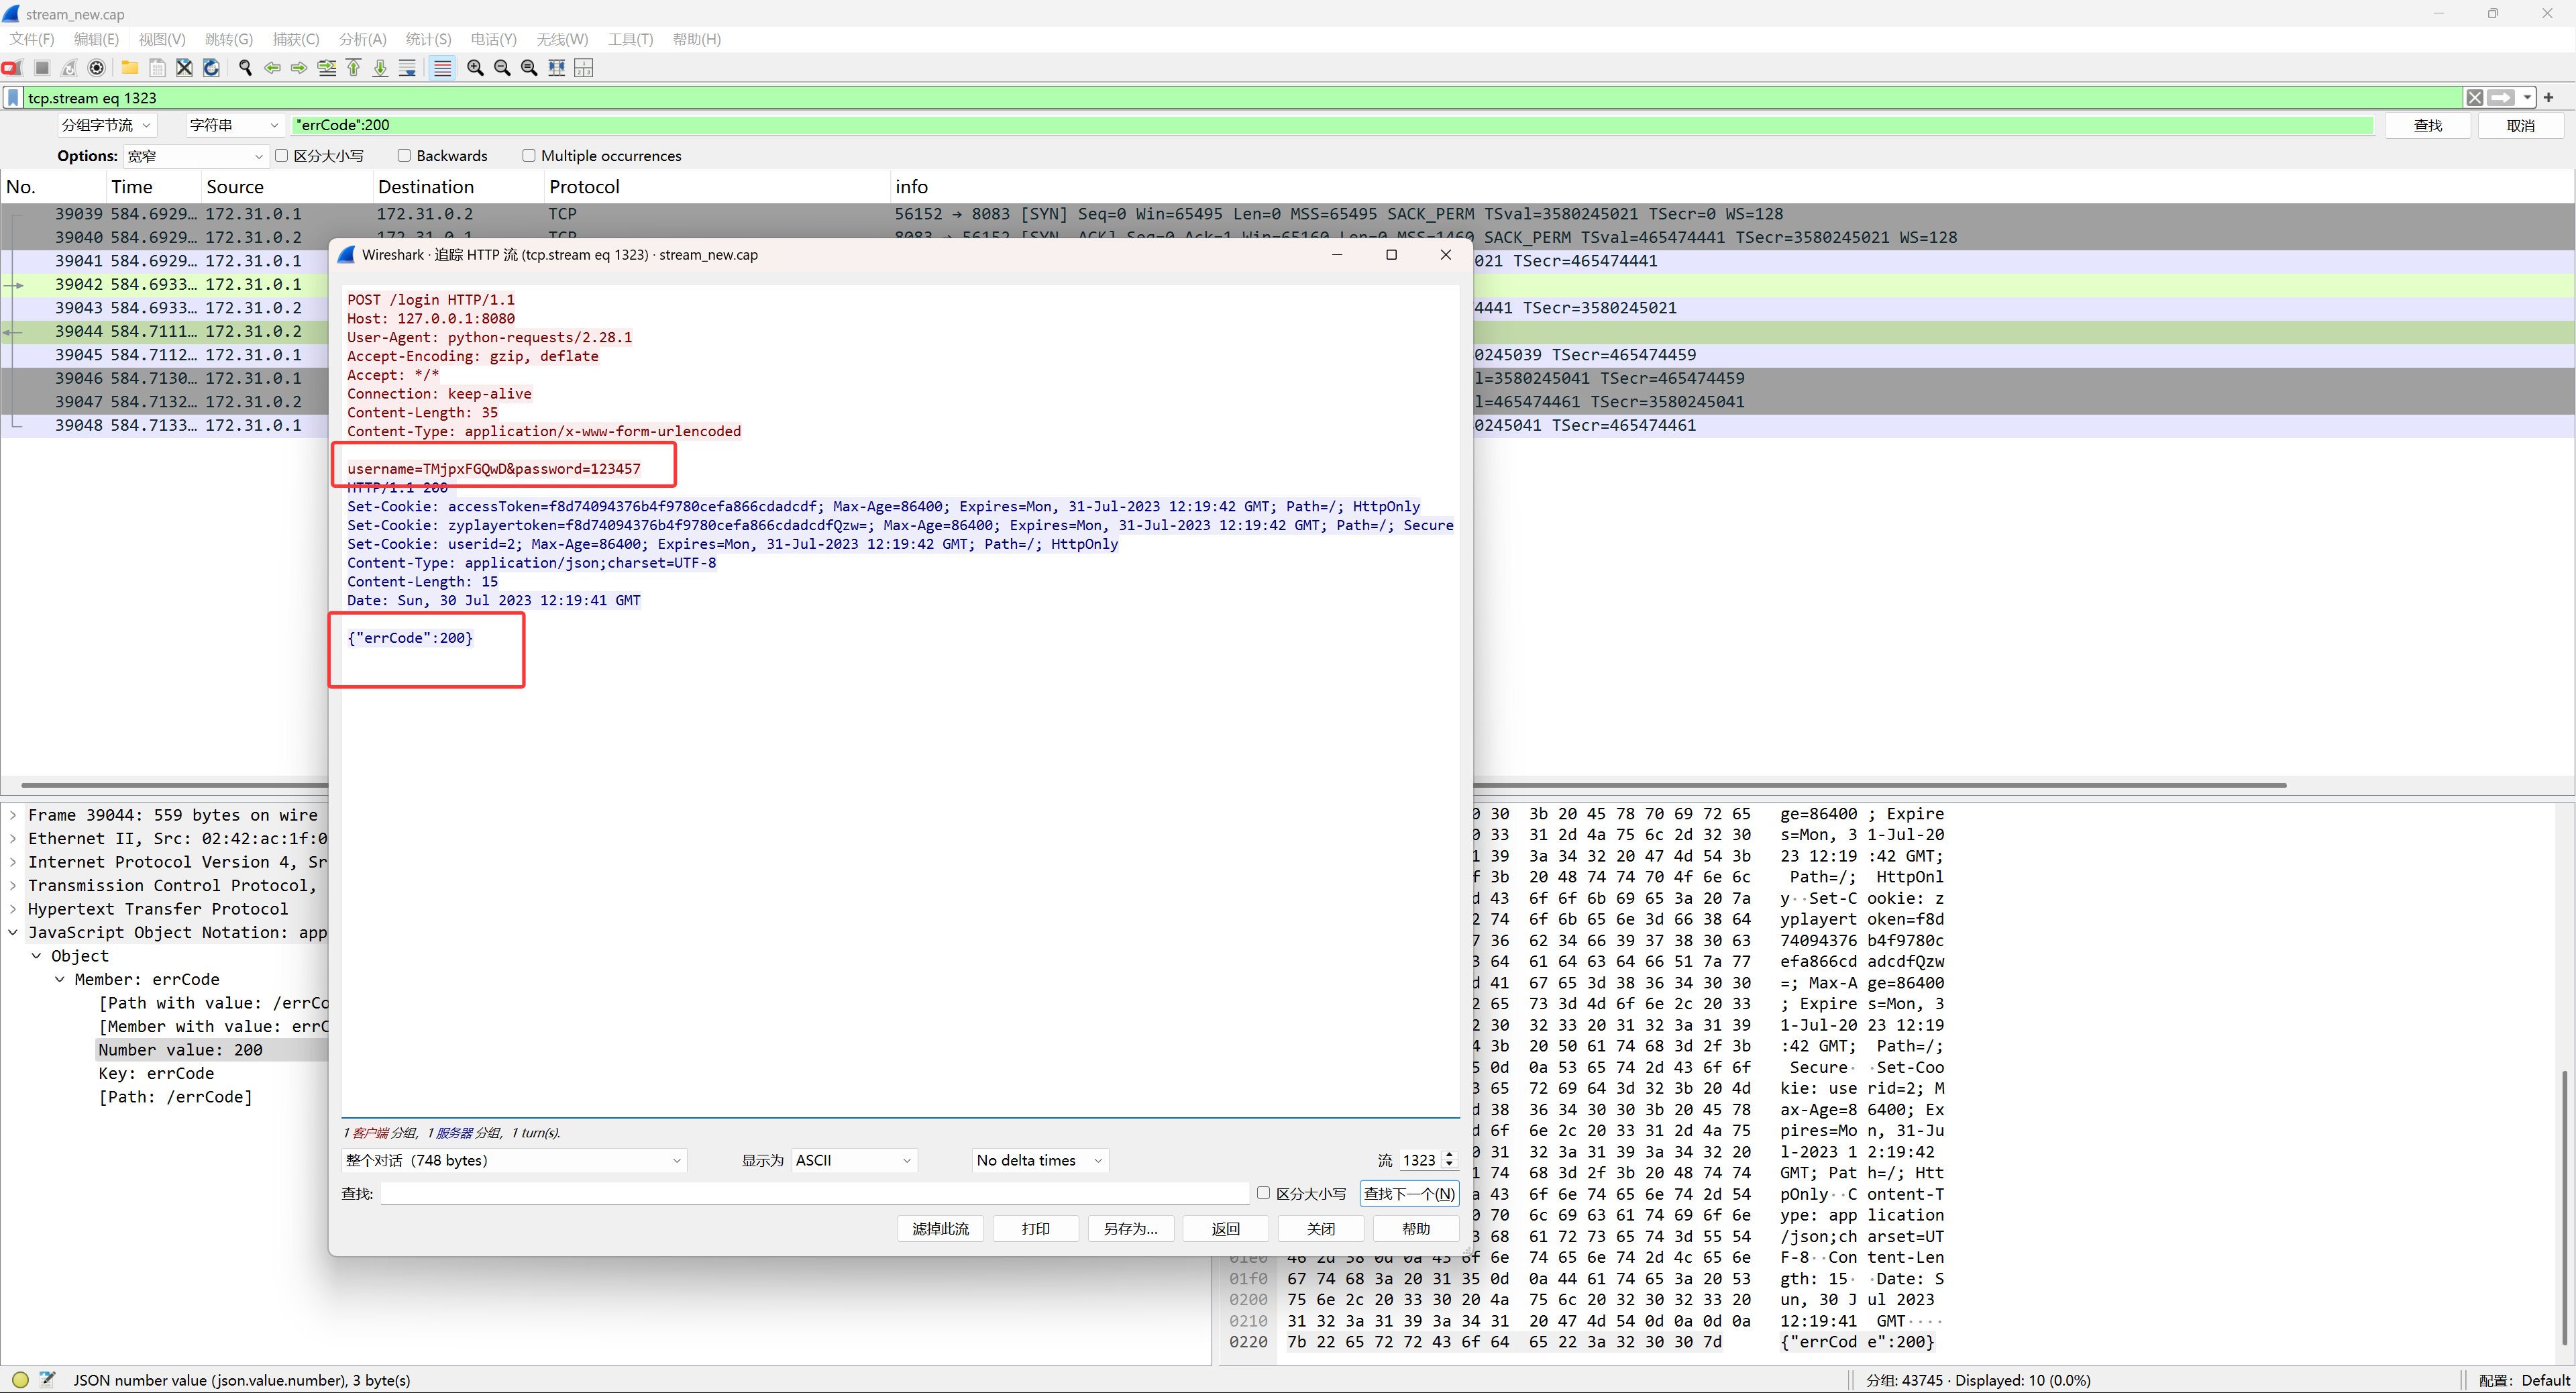Open the 统计(S) menu
The width and height of the screenshot is (2576, 1393).
[x=428, y=39]
